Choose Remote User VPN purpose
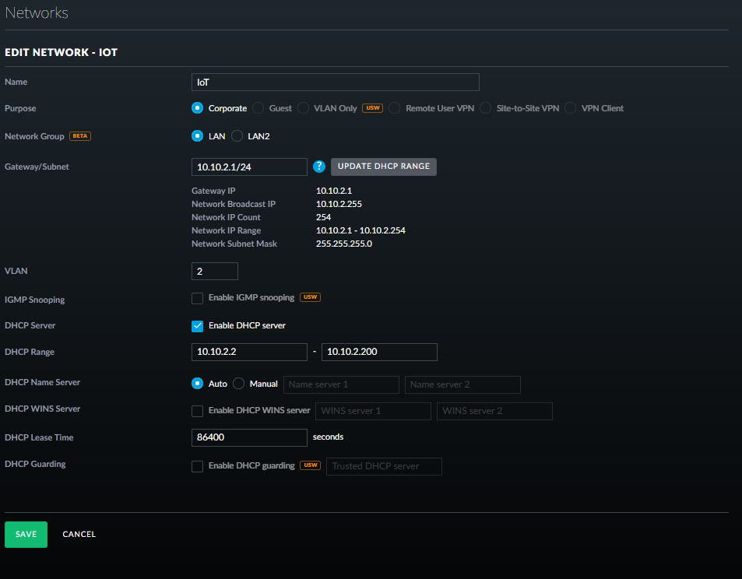This screenshot has width=742, height=579. click(395, 108)
